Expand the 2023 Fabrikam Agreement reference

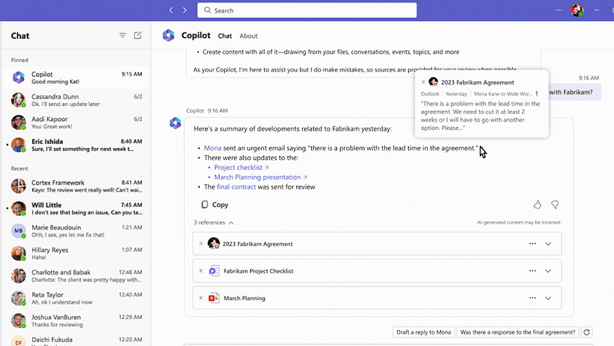[x=548, y=243]
